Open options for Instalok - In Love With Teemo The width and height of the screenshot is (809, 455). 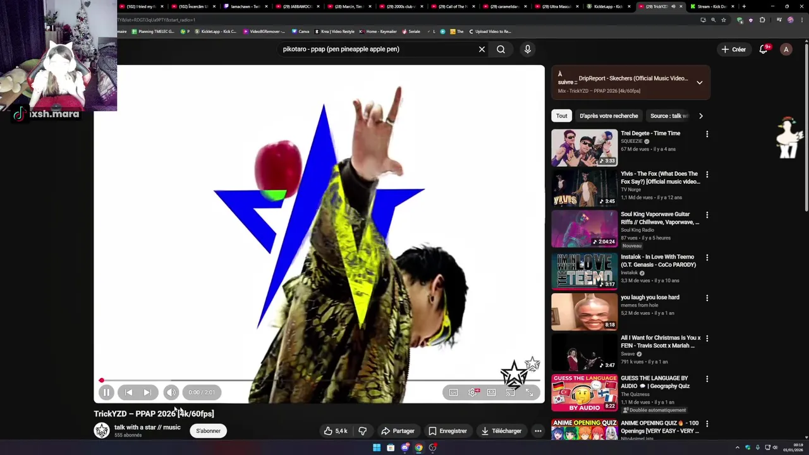point(707,258)
